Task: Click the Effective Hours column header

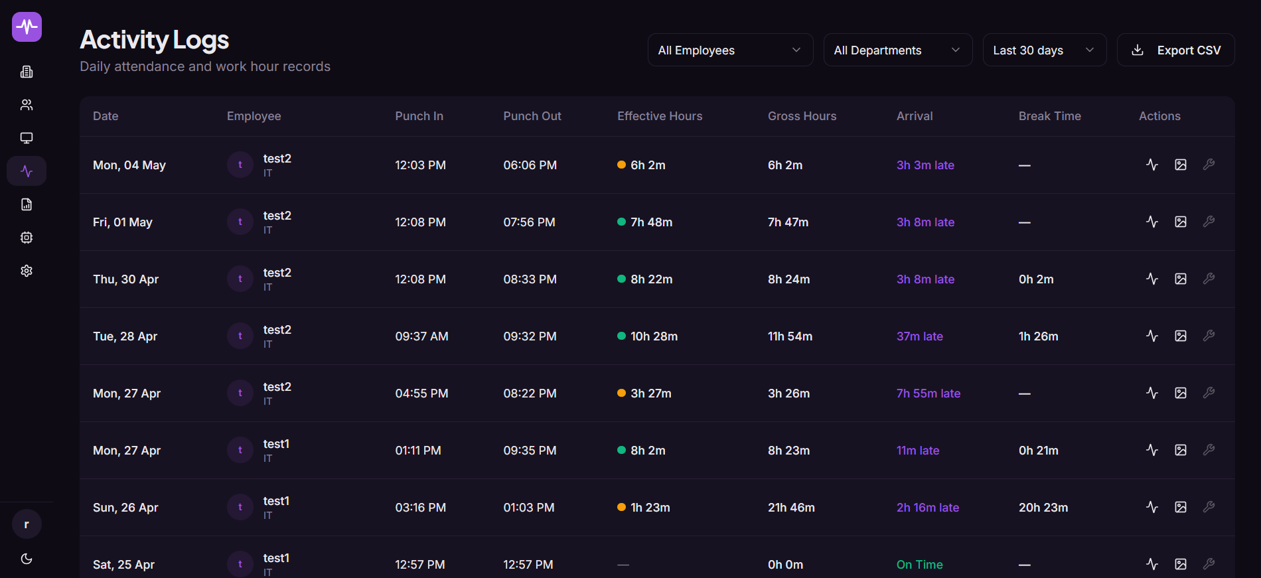Action: click(660, 116)
